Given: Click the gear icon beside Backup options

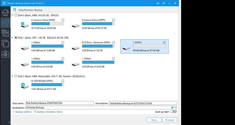Looking at the screenshot, I should pyautogui.click(x=14, y=112).
